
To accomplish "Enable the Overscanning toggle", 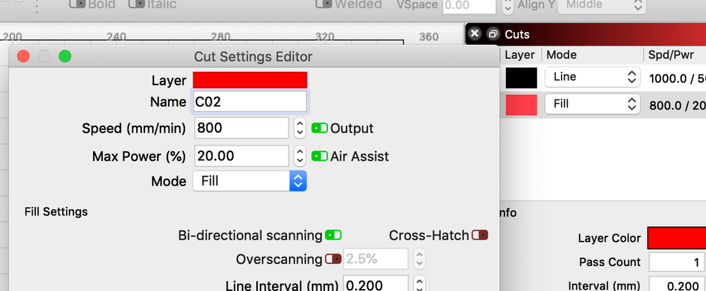I will [333, 259].
